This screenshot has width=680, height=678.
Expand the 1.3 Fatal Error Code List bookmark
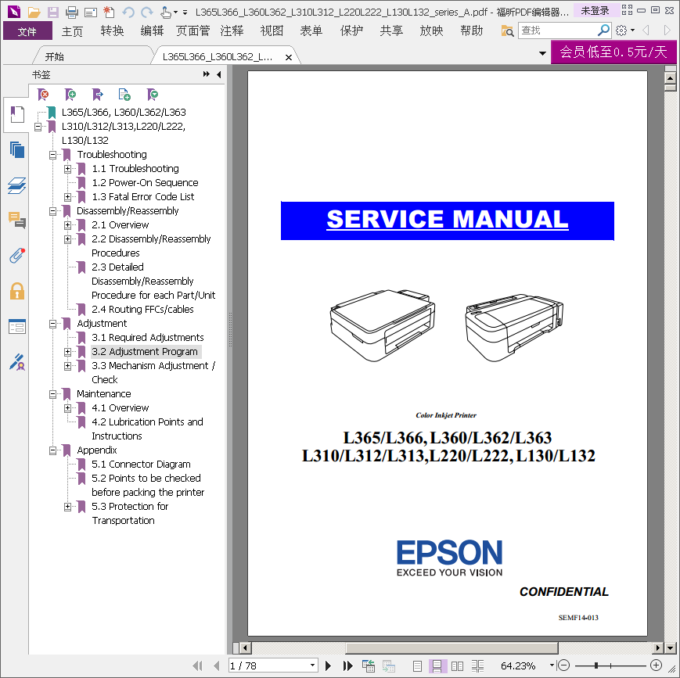[x=67, y=197]
